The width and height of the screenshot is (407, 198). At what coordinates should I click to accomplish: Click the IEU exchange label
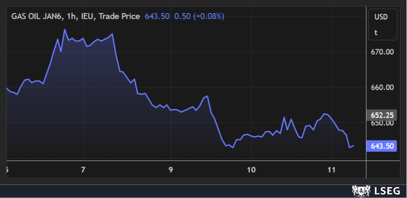(88, 16)
